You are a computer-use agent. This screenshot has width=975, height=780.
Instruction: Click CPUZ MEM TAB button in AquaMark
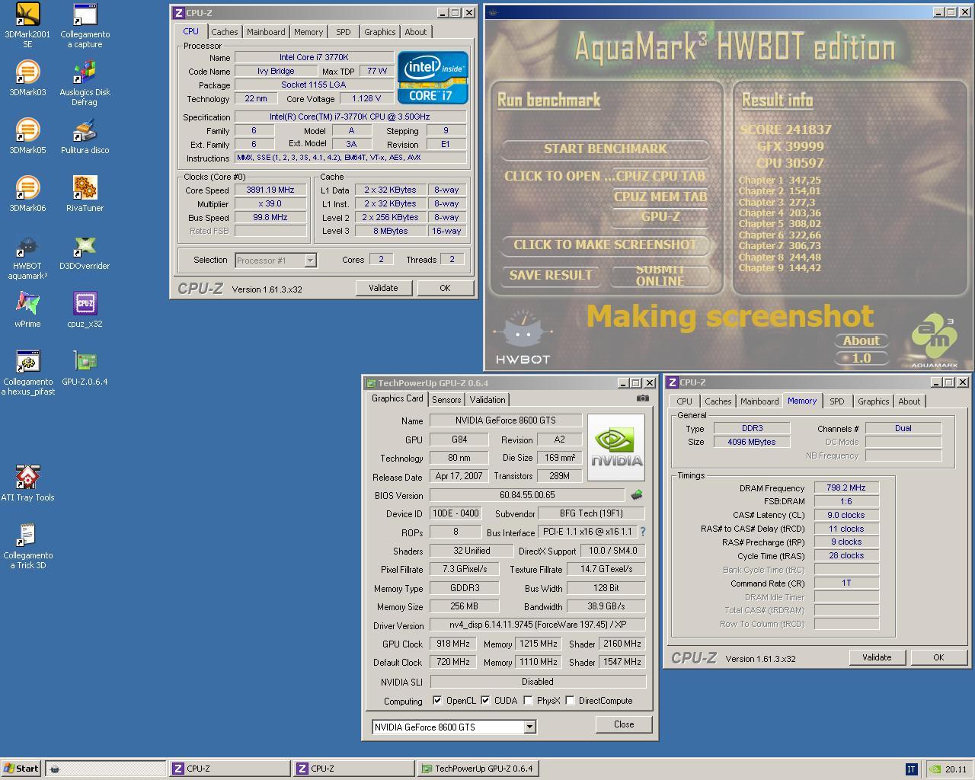(660, 197)
